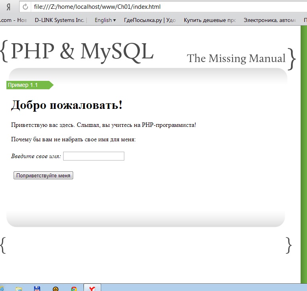The width and height of the screenshot is (307, 291).
Task: Click the address bar with file URL
Action: (x=160, y=7)
